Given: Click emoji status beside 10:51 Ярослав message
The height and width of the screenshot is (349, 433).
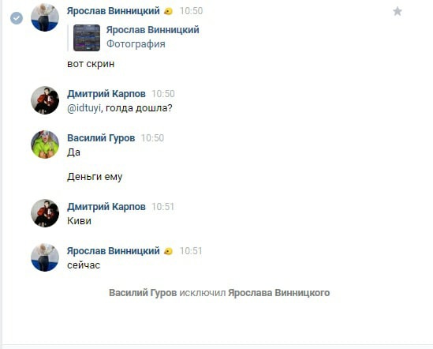Looking at the screenshot, I should [x=168, y=251].
